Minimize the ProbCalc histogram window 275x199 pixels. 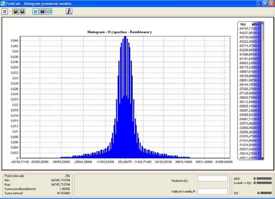(x=259, y=3)
